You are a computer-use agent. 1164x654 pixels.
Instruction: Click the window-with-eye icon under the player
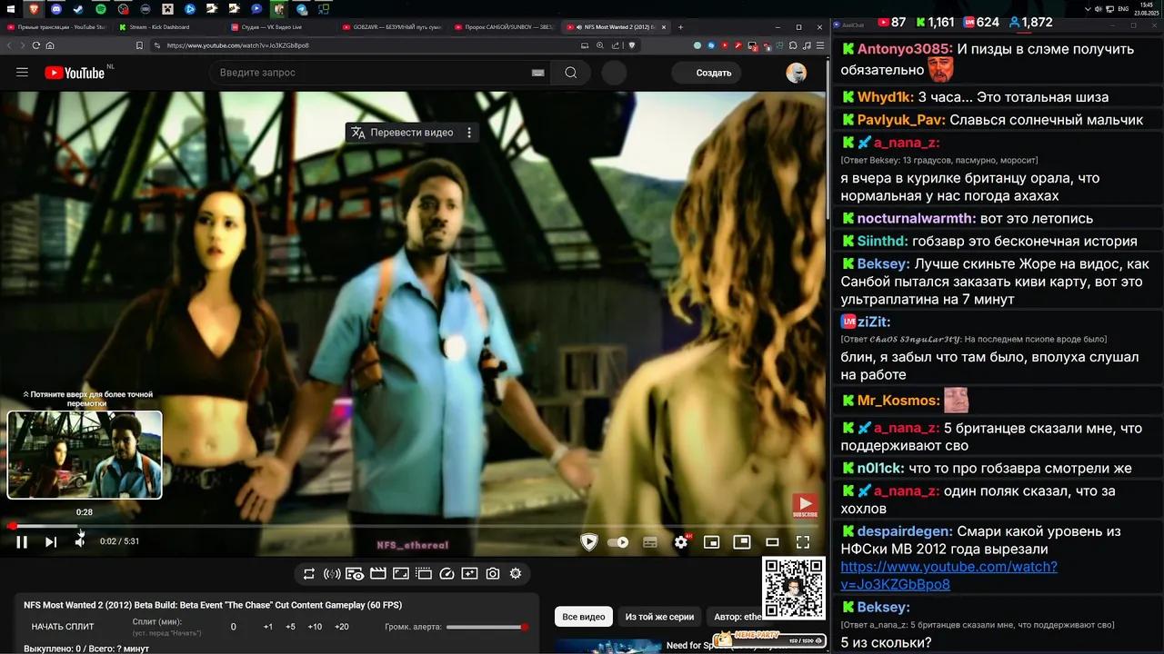tap(355, 574)
